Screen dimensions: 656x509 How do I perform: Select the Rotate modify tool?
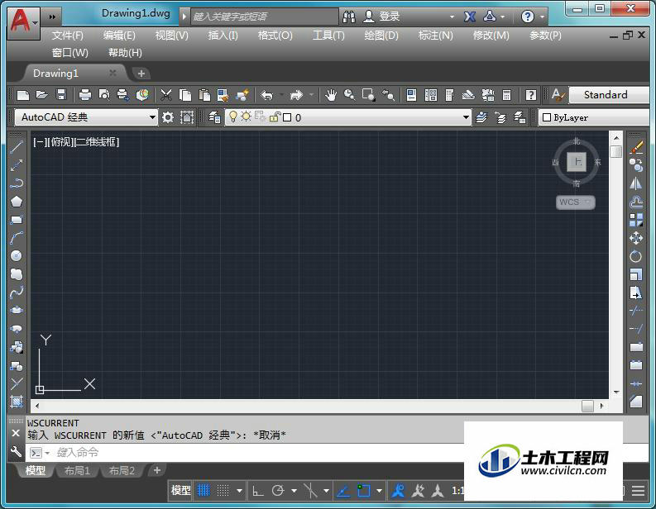point(636,256)
